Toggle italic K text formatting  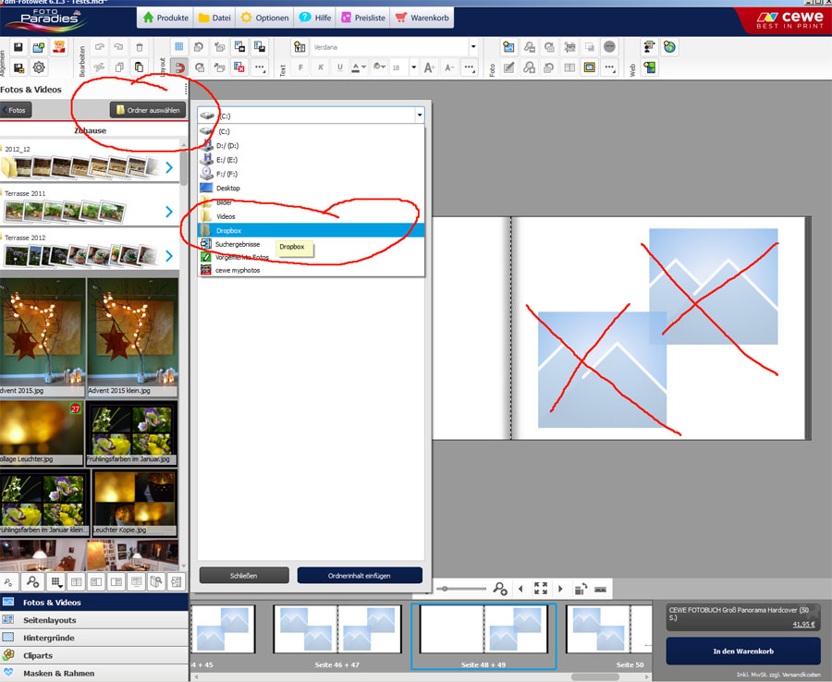click(x=320, y=67)
